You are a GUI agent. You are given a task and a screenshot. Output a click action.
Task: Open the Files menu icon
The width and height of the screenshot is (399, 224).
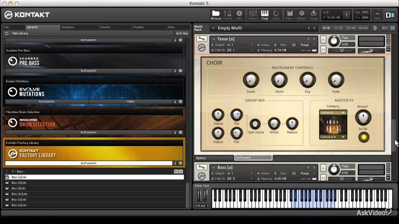(x=290, y=15)
